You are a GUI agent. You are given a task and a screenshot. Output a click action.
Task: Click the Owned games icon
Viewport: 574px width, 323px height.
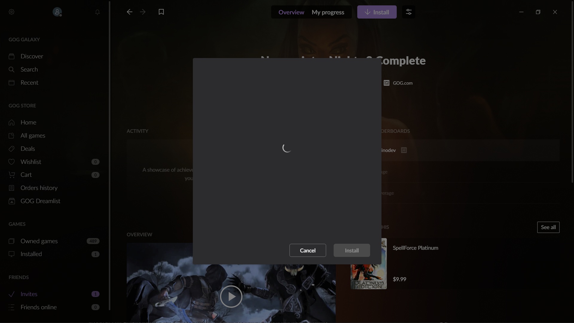tap(11, 241)
